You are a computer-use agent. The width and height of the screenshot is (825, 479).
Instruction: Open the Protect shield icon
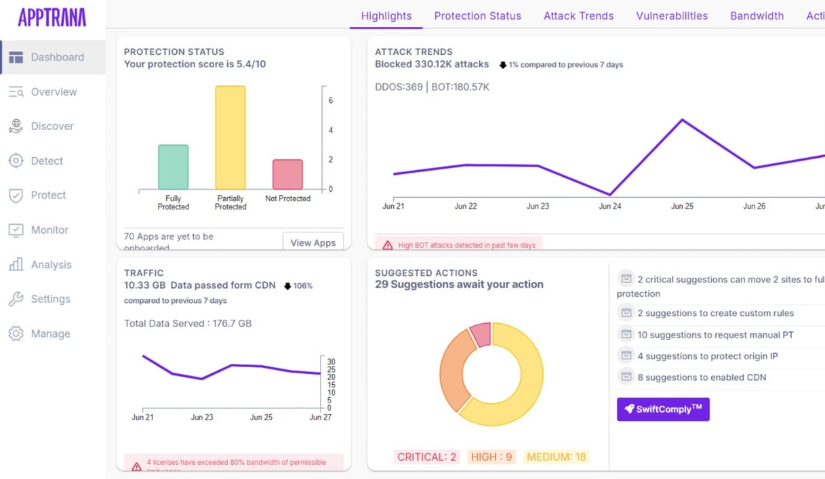(16, 195)
